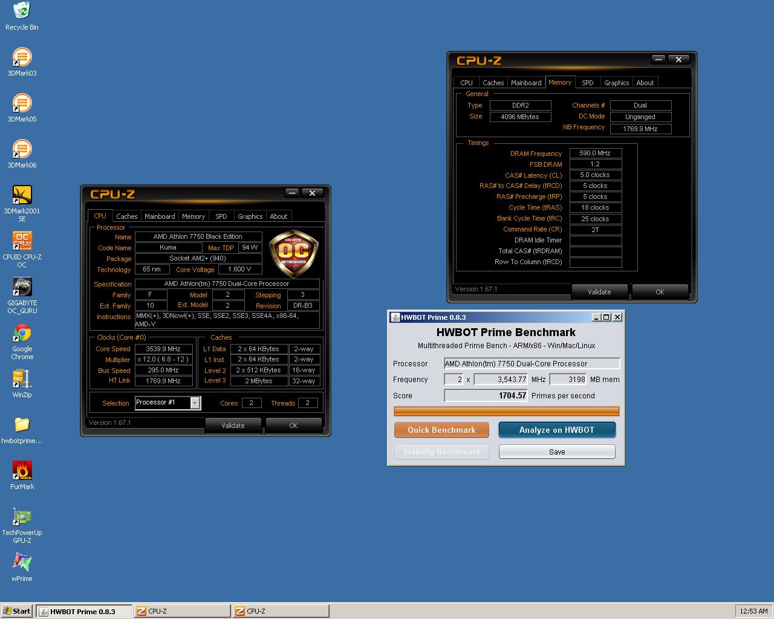Open the Graphics tab in memory CPU-Z window
774x619 pixels.
616,83
